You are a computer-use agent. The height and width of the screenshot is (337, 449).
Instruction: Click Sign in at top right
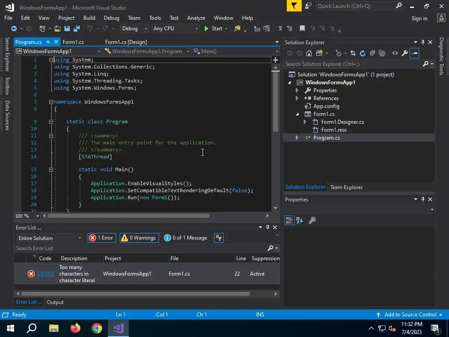[x=419, y=18]
